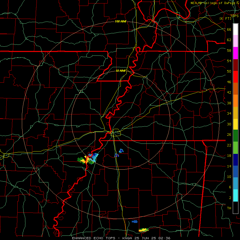Click the 54 value on the legend
The image size is (240, 240).
pyautogui.click(x=229, y=61)
